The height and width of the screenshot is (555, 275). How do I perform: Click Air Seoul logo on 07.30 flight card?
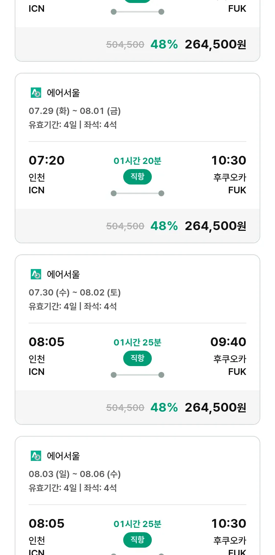pyautogui.click(x=36, y=275)
